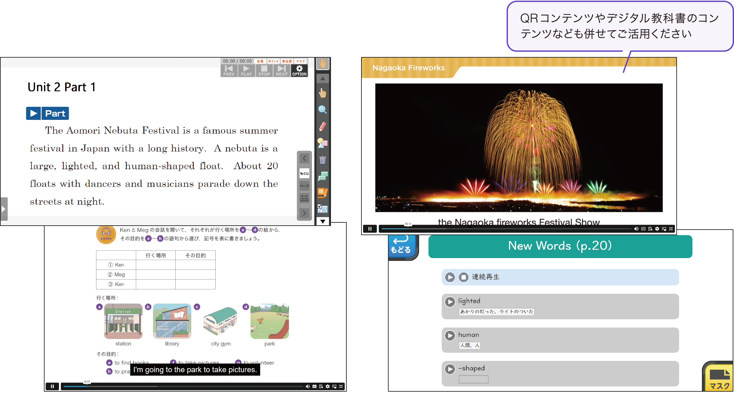Pause the listening exercise video
Viewport: 734px width, 393px height.
pos(52,386)
